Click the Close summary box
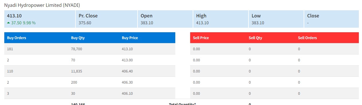Screen dimensions: 362x105 click(x=331, y=19)
